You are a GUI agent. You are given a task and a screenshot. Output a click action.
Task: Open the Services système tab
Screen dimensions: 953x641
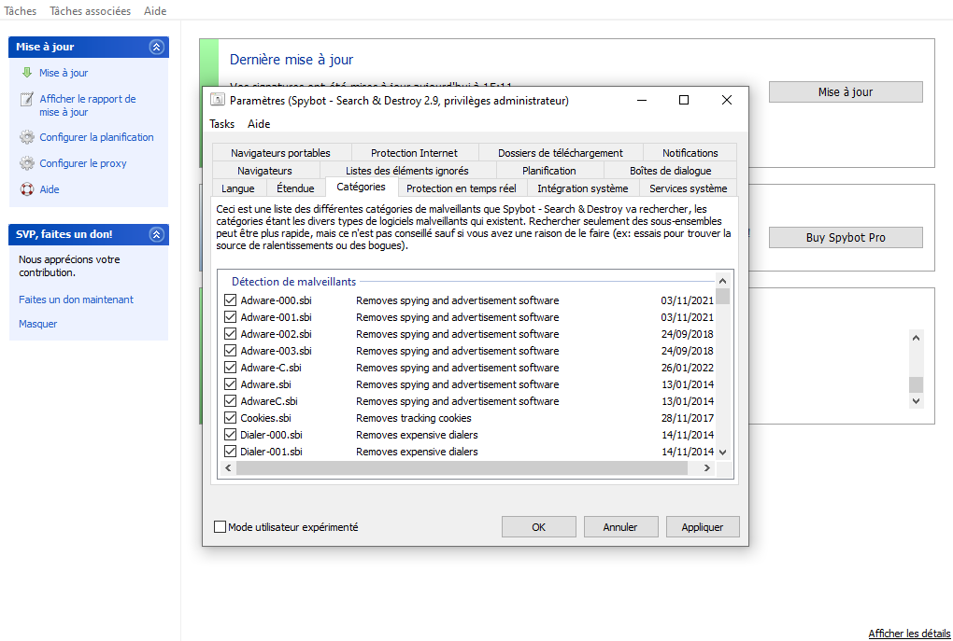coord(688,188)
